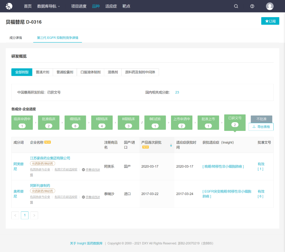Open [EGFR突变晚期/转移性非小细胞肺癌] indication link
Image resolution: width=285 pixels, height=252 pixels.
pos(227,194)
